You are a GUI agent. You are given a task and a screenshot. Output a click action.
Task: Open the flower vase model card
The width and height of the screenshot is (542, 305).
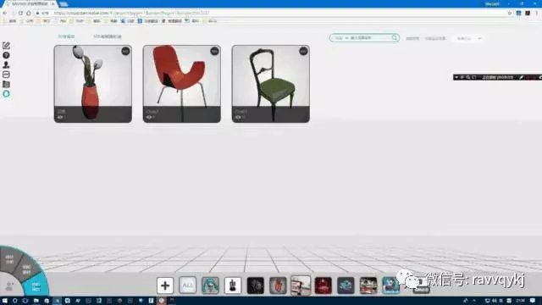(x=92, y=84)
